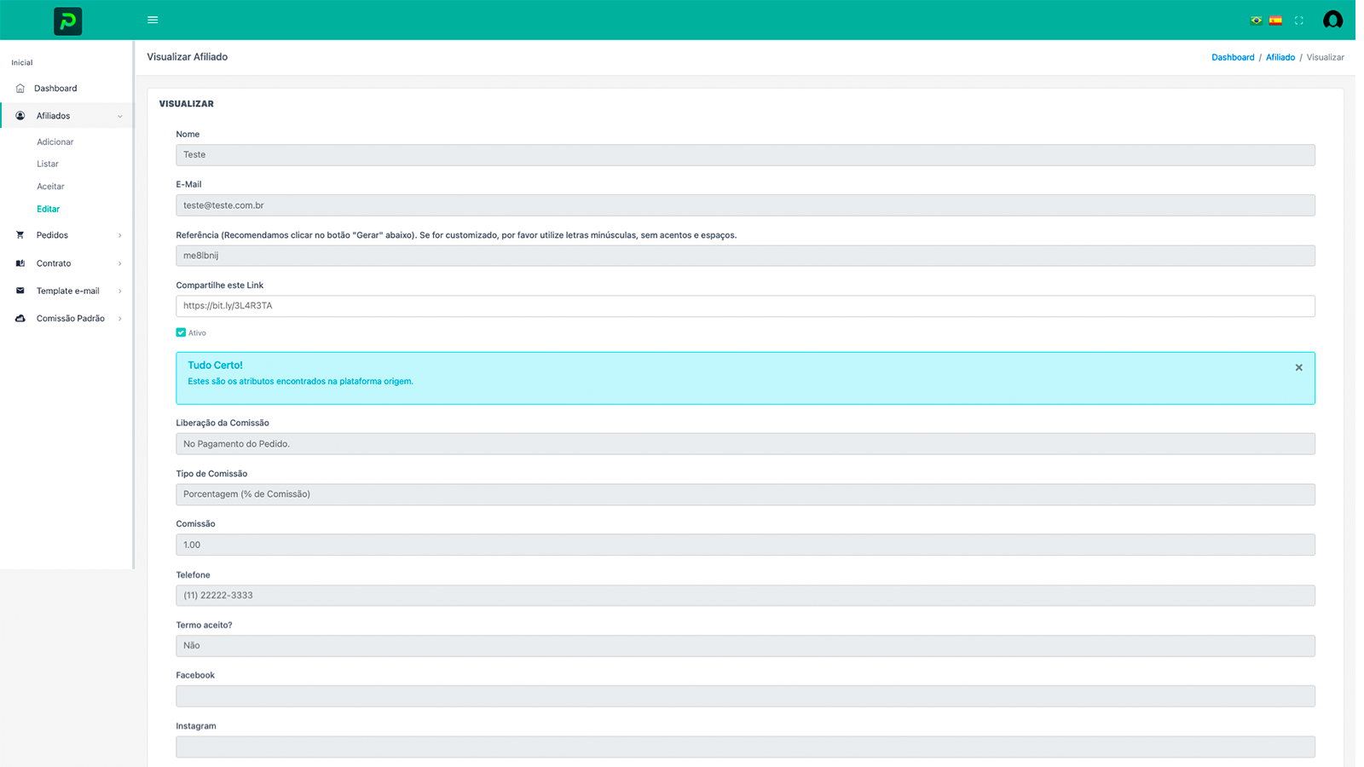1364x767 pixels.
Task: Click the empty Instagram field
Action: pos(745,747)
